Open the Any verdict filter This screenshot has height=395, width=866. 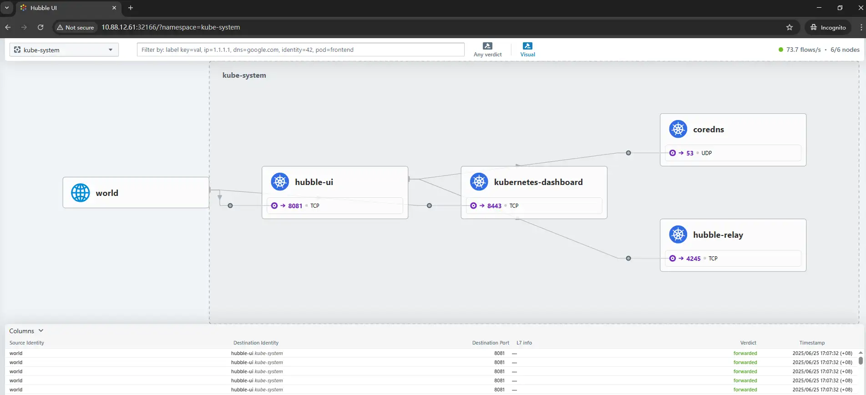click(x=487, y=50)
